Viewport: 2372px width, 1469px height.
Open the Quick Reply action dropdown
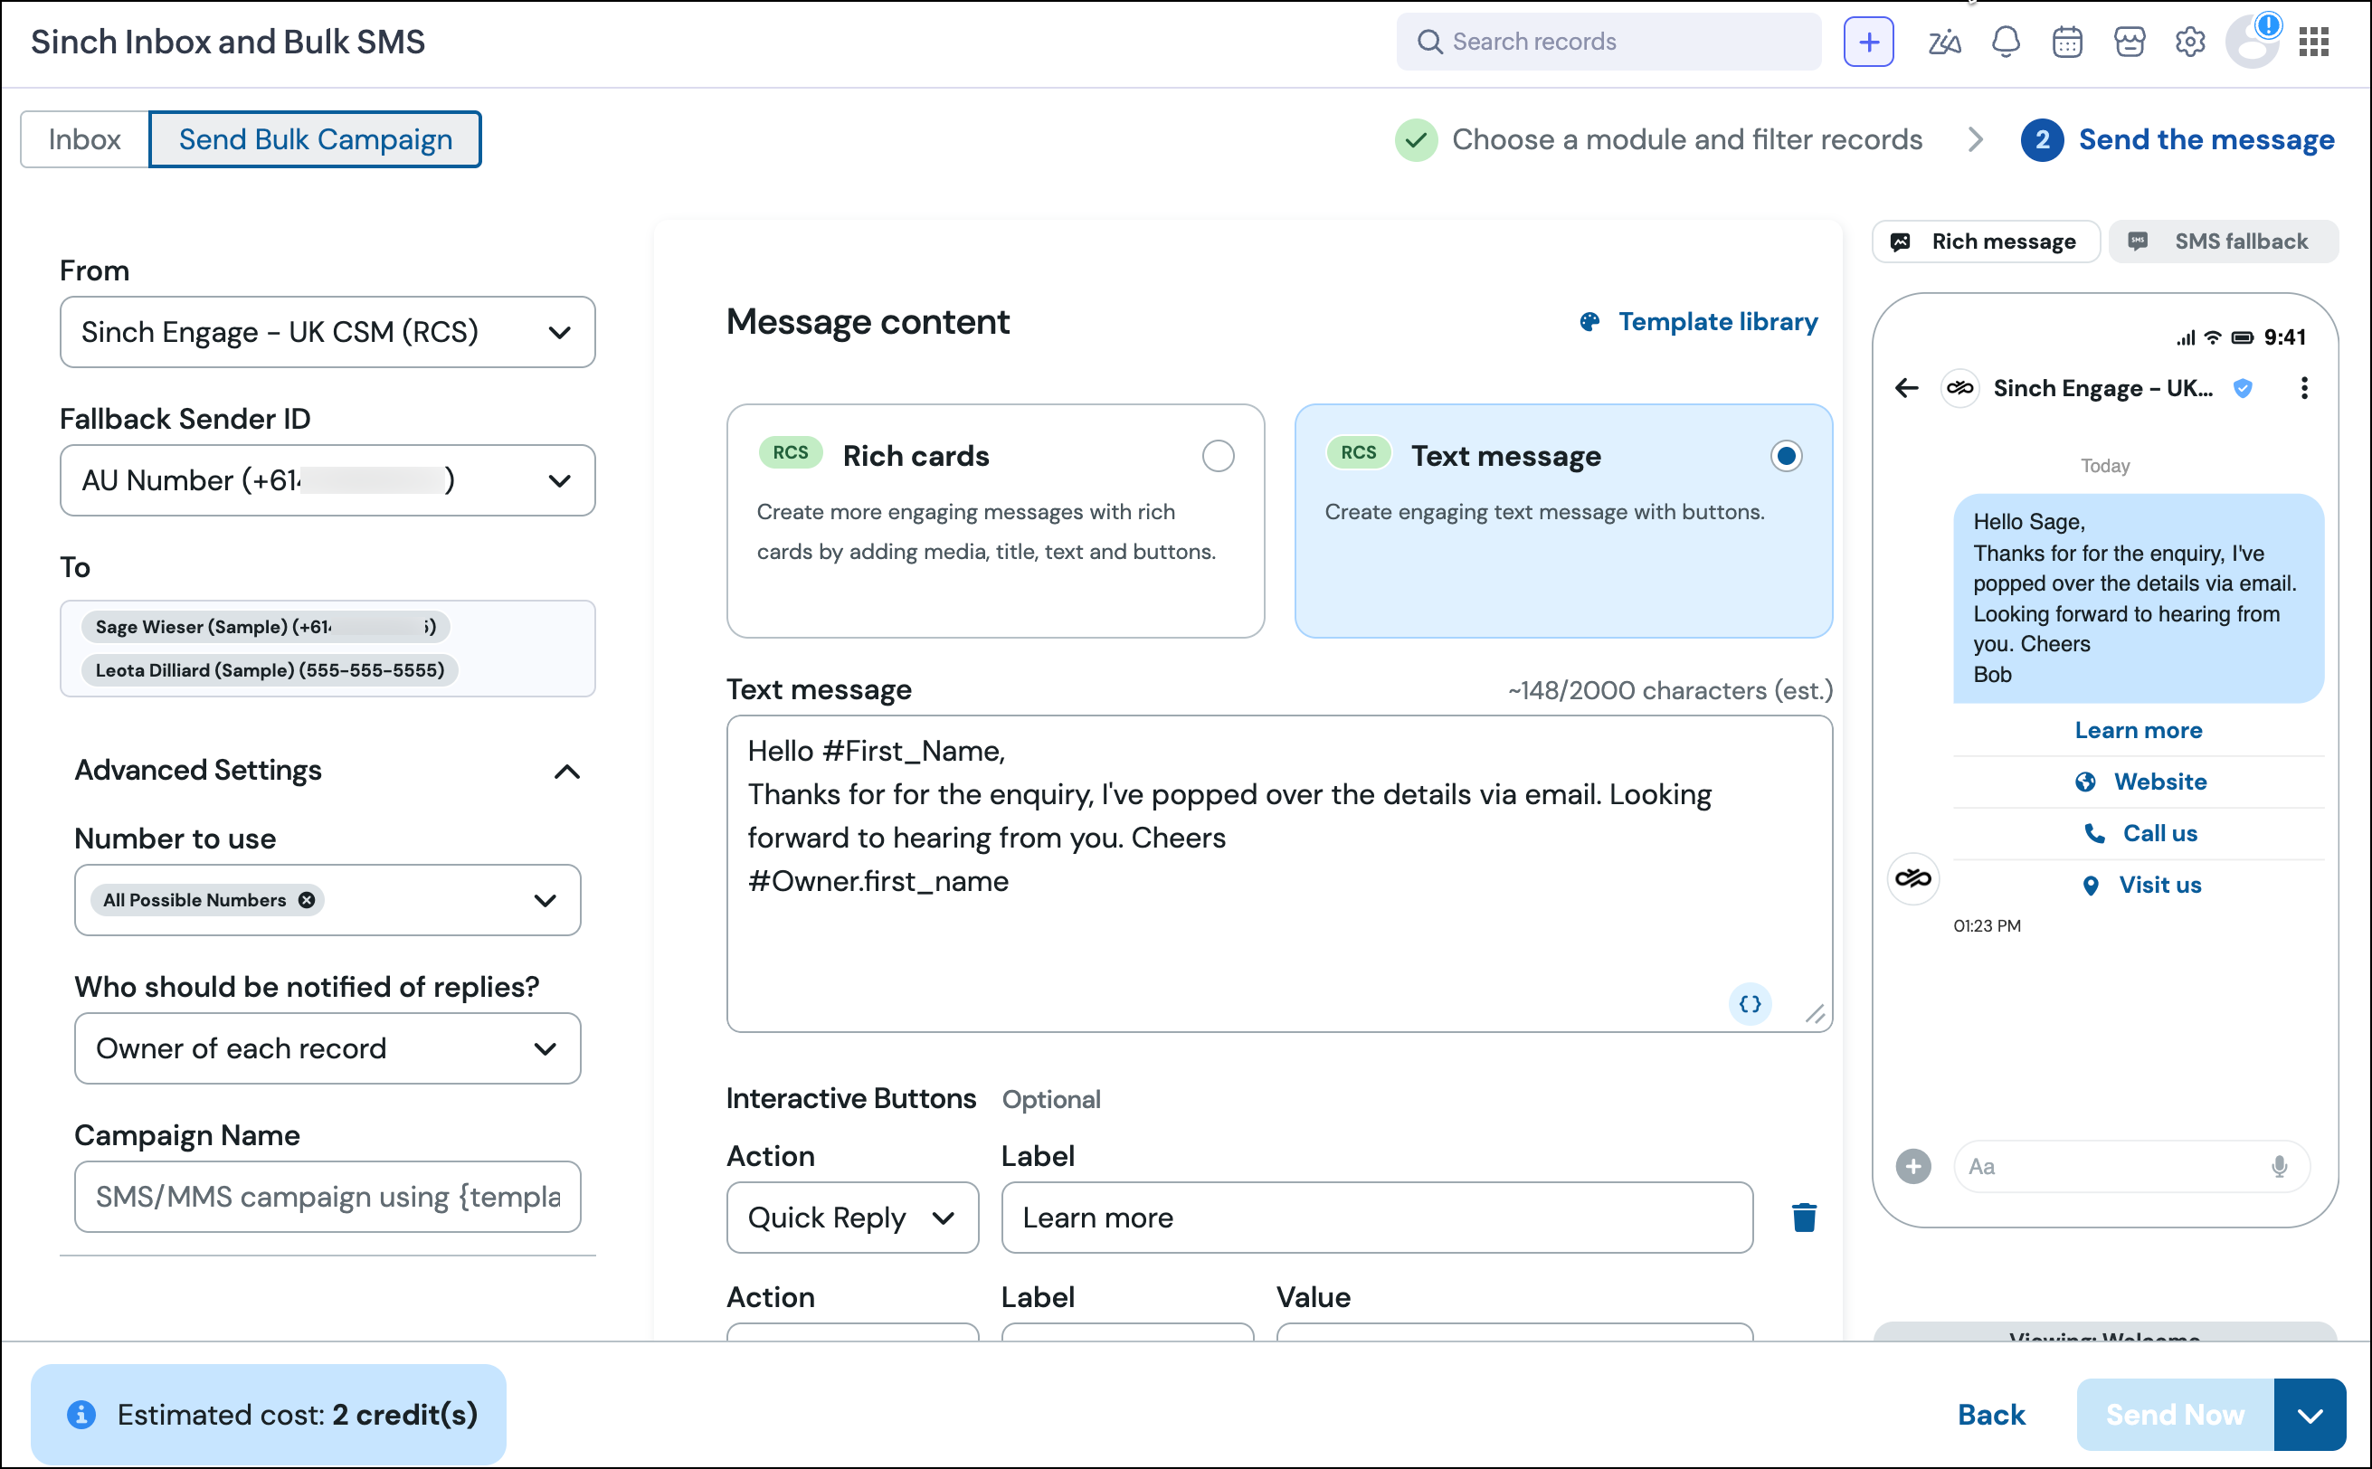click(852, 1218)
